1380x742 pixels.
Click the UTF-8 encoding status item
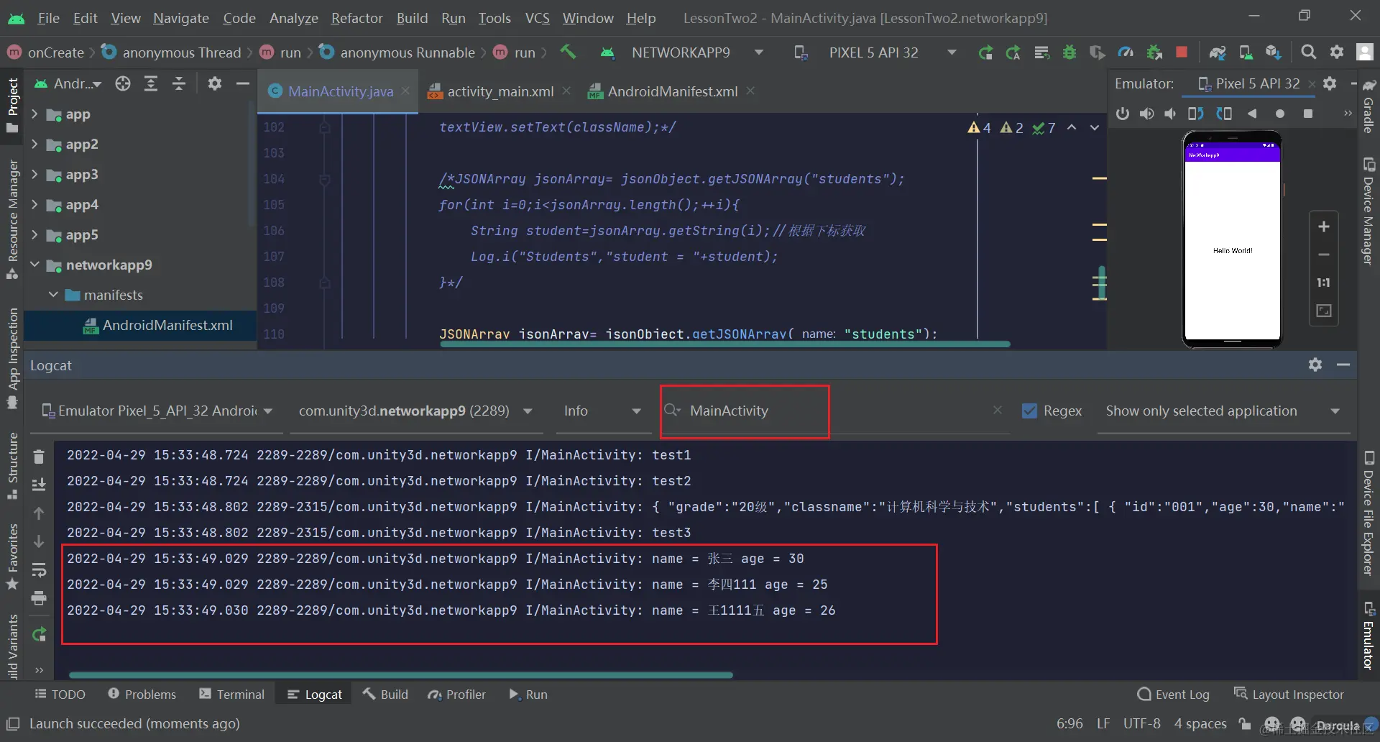[x=1141, y=723]
